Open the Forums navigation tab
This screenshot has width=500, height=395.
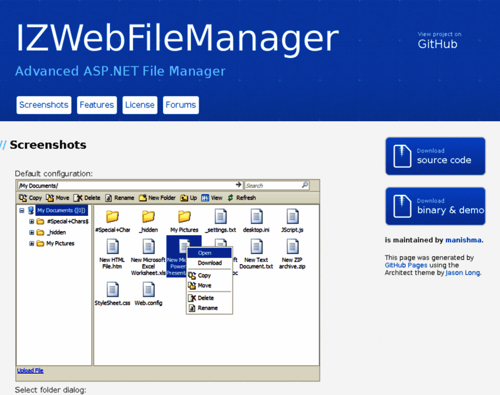tap(181, 105)
